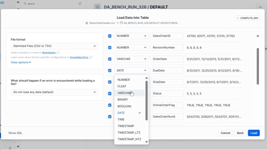Click the DueDate column name field
This screenshot has height=150, width=267.
click(x=167, y=70)
